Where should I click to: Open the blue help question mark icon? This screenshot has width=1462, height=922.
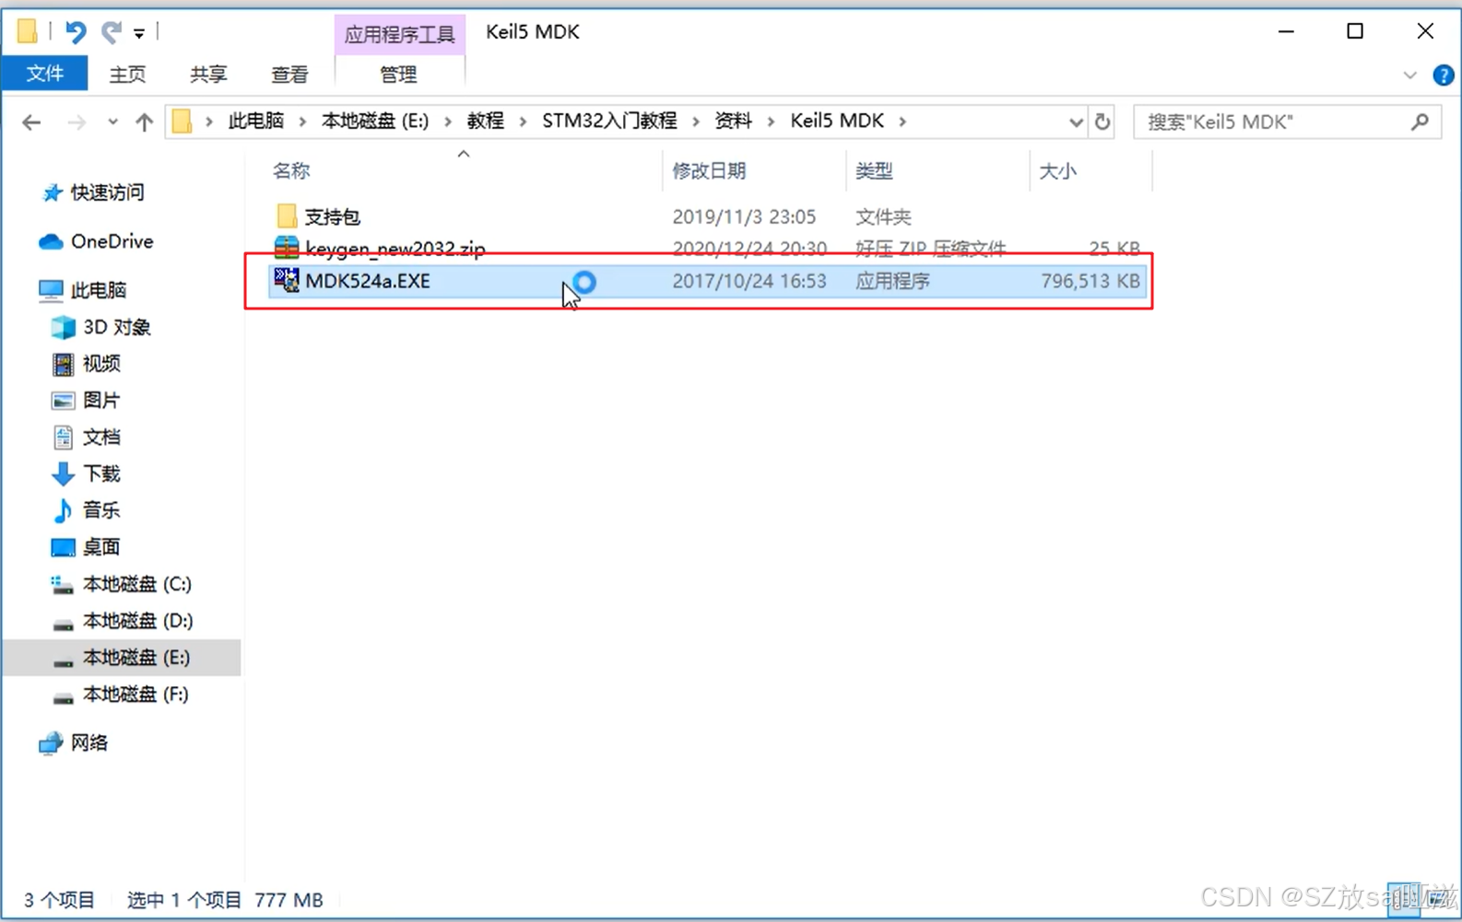click(1444, 76)
